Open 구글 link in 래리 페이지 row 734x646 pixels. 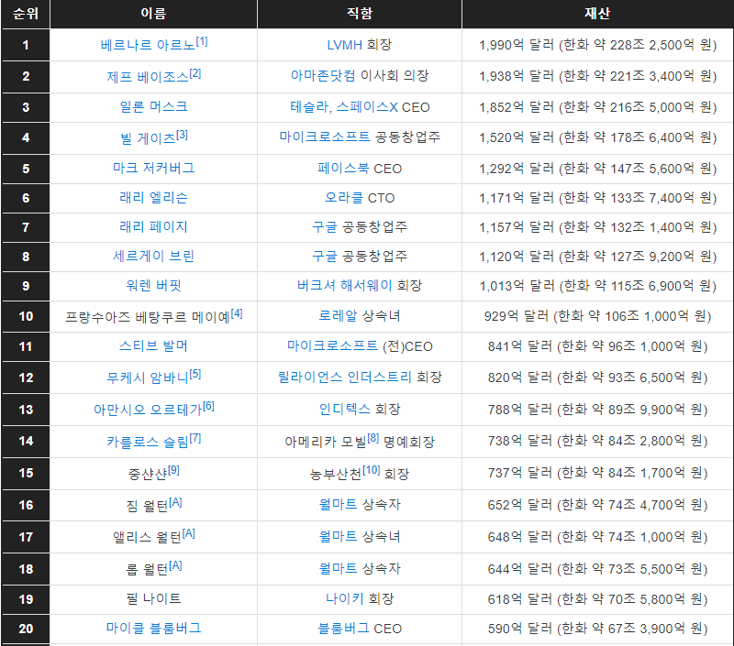pos(325,227)
